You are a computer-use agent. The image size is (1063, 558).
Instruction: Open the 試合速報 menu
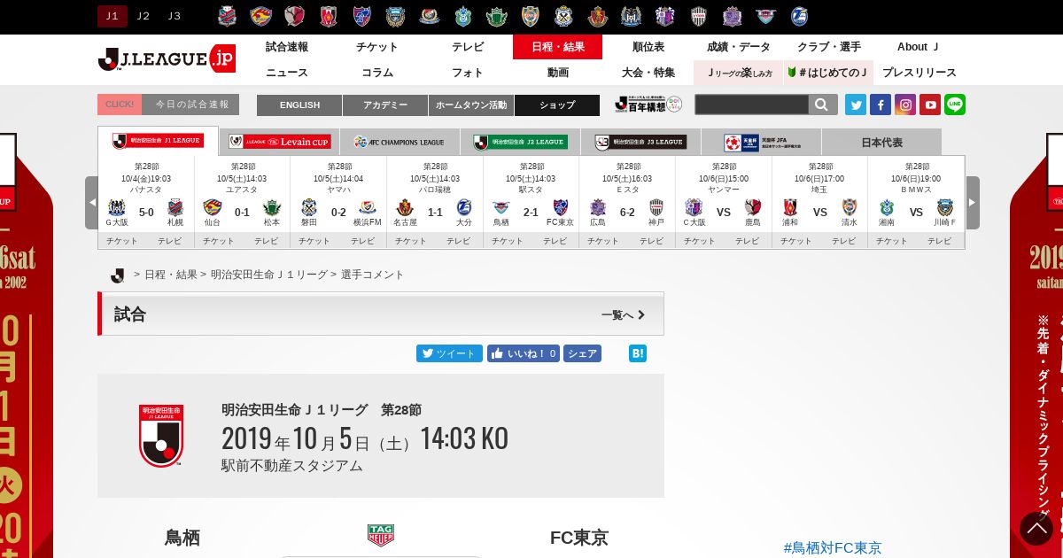[287, 47]
